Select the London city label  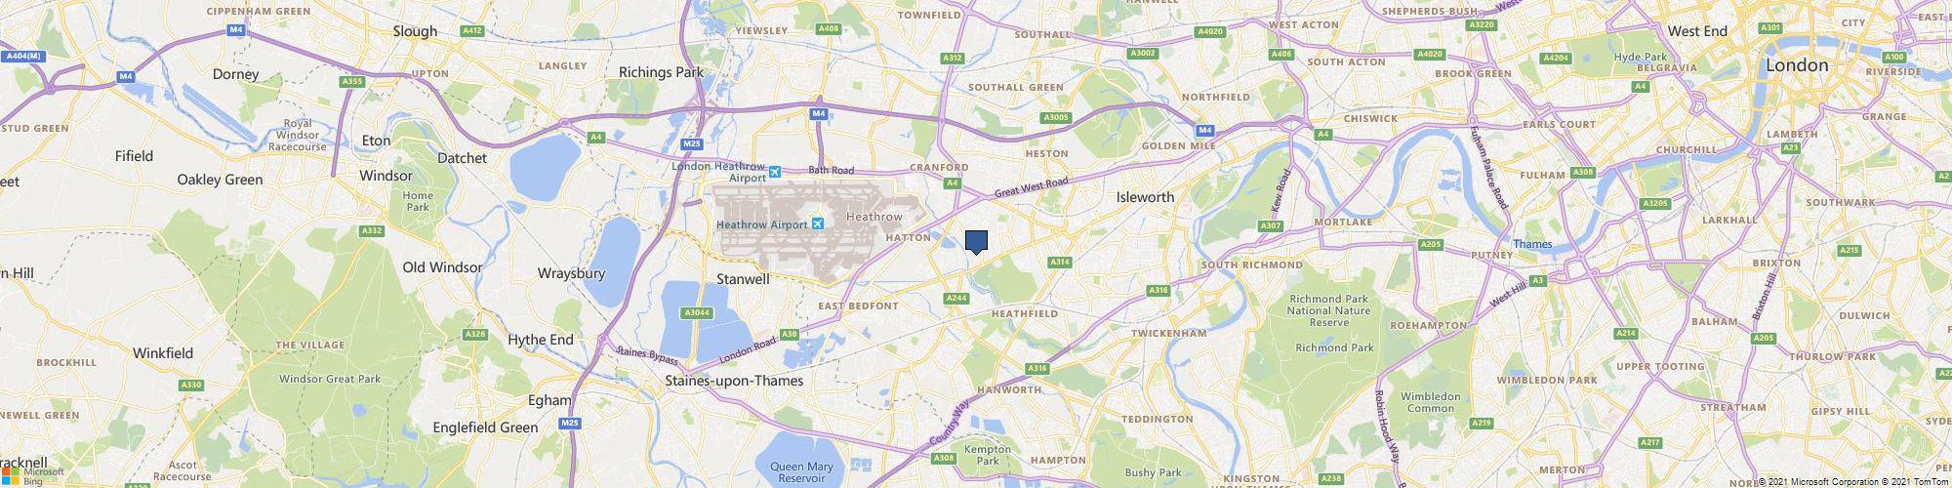click(1797, 65)
